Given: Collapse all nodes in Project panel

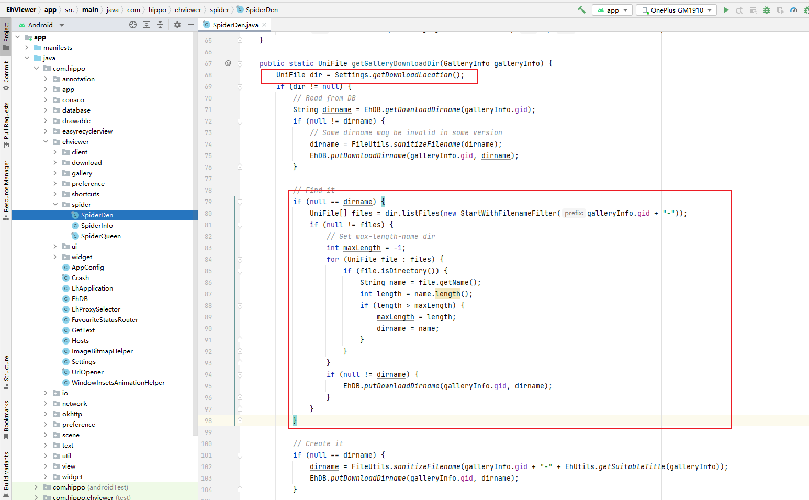Looking at the screenshot, I should (x=160, y=25).
